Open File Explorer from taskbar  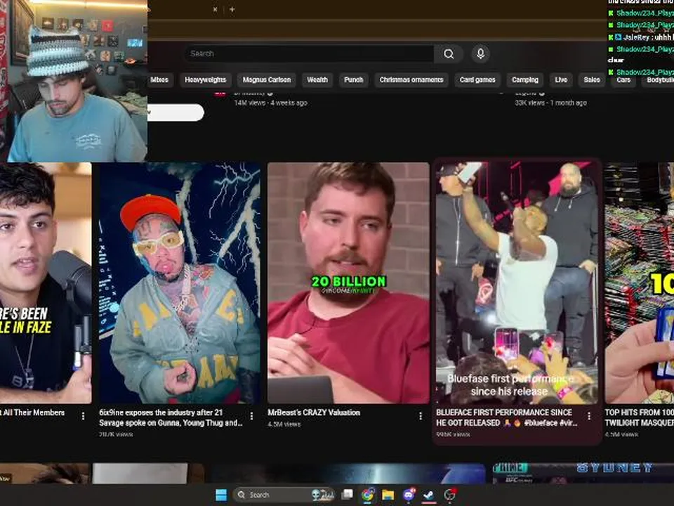(388, 495)
